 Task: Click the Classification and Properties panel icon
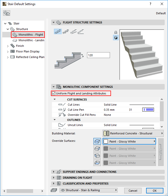[x=59, y=183]
